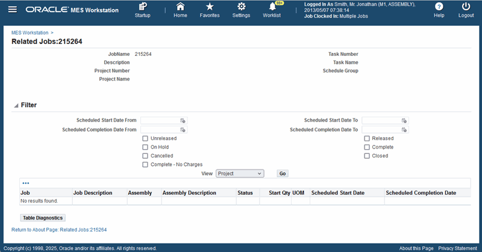Open Return to About Page link
The height and width of the screenshot is (252, 482).
coord(59,230)
